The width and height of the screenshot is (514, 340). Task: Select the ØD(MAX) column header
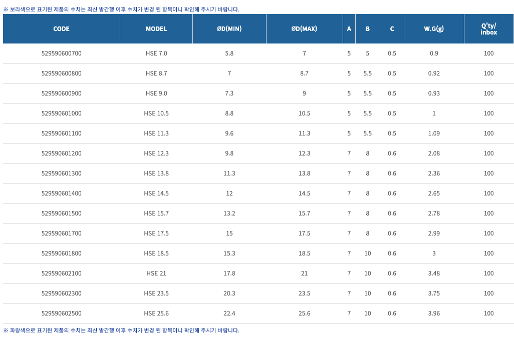304,29
